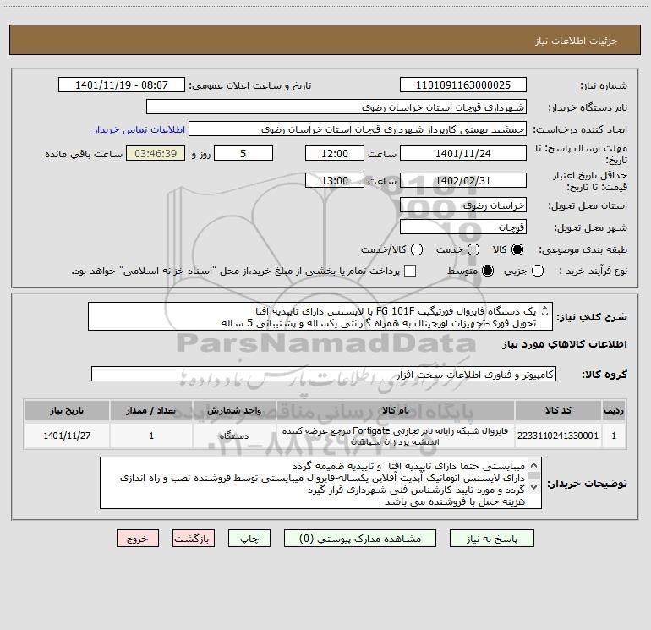Click the need date cell 1401/11/27
This screenshot has height=630, width=651.
pos(67,436)
